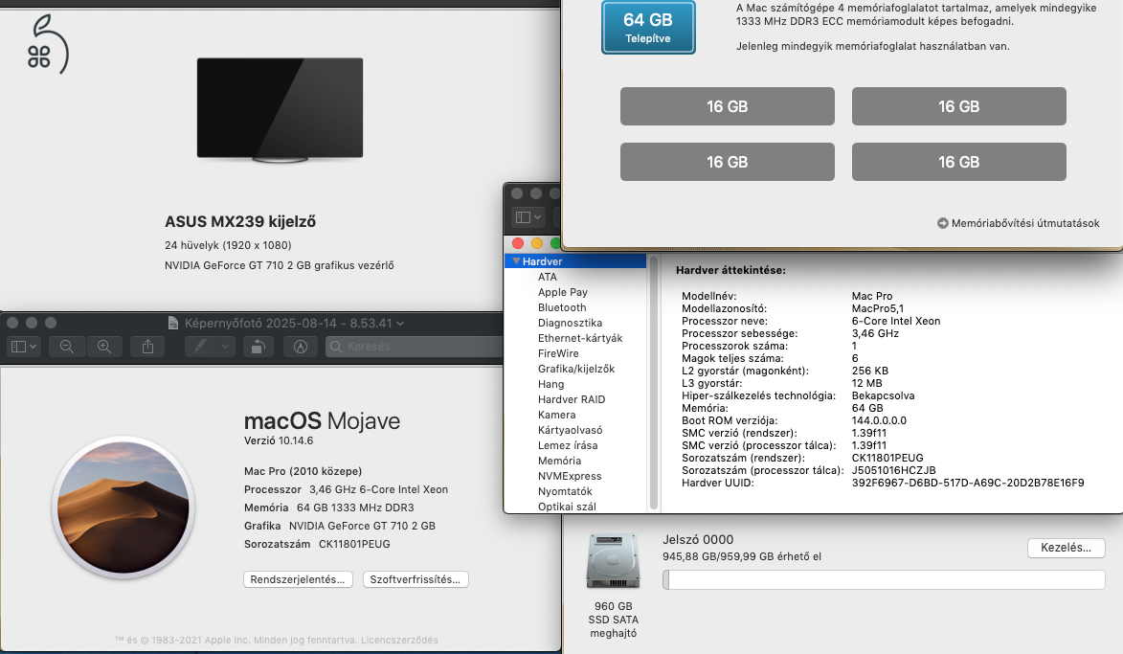Select Kamera in the sidebar
This screenshot has width=1123, height=654.
click(556, 415)
